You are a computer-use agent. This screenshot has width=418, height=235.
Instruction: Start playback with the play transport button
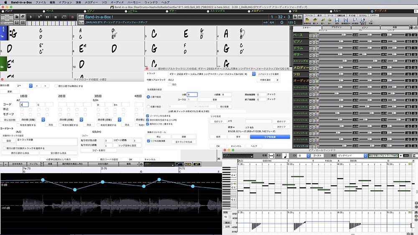click(31, 17)
